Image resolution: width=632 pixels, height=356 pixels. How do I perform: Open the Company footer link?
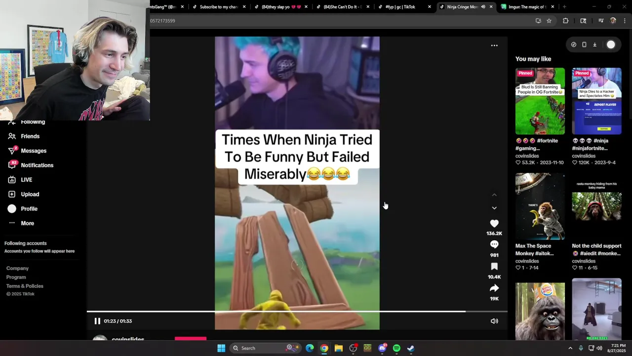(x=17, y=268)
